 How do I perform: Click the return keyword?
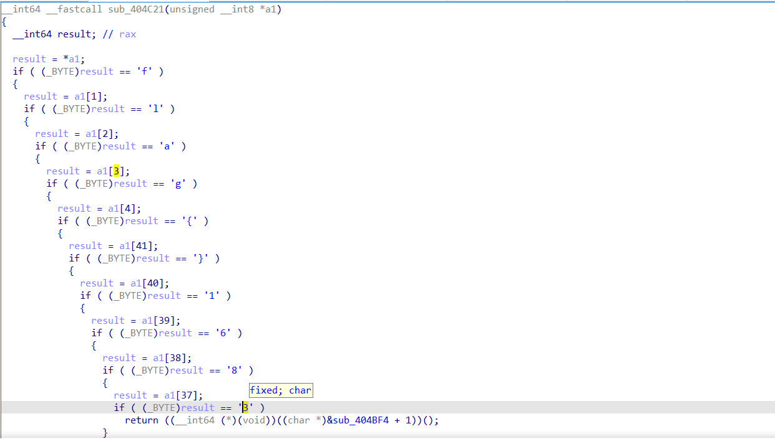click(142, 420)
